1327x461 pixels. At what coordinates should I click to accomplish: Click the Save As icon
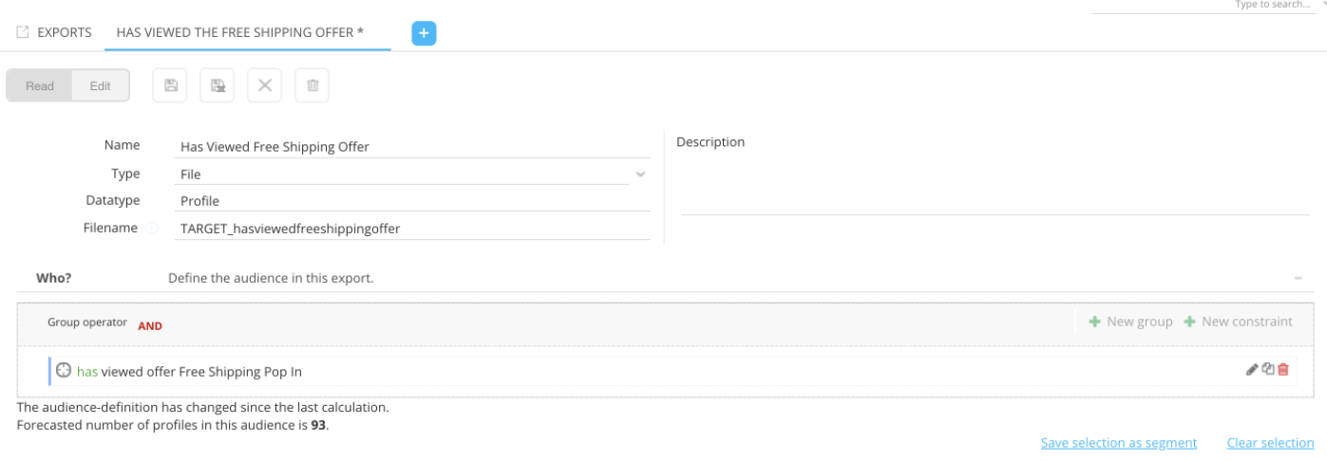pyautogui.click(x=218, y=85)
